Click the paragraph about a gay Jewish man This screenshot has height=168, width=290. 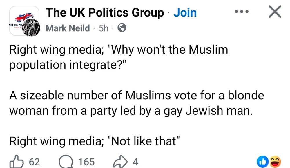pyautogui.click(x=136, y=103)
